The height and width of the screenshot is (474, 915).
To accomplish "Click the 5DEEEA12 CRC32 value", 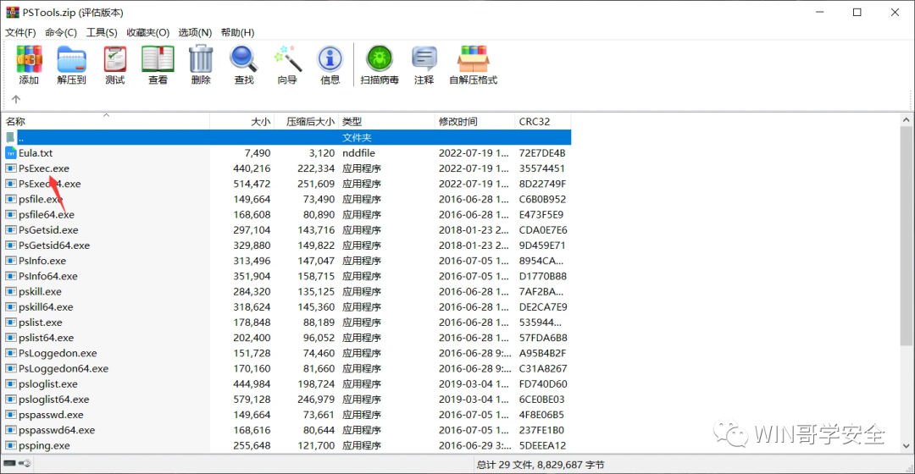I will [543, 445].
